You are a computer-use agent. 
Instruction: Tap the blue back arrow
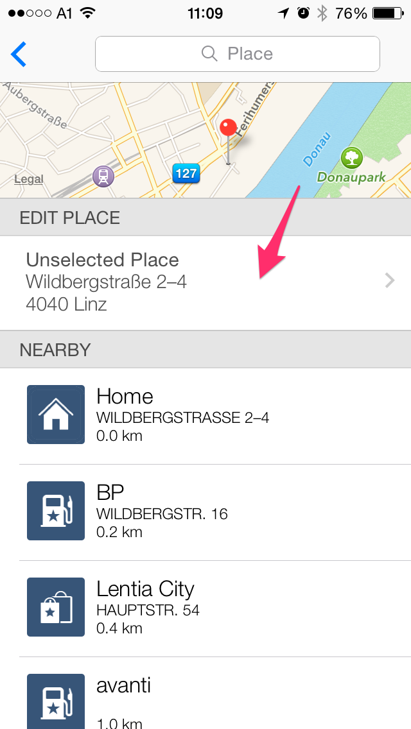click(19, 54)
